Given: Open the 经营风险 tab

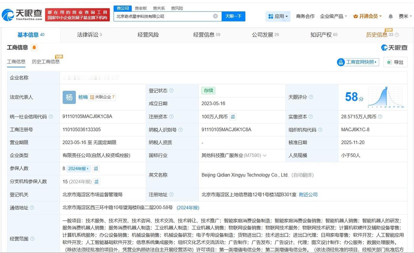Looking at the screenshot, I should tap(148, 35).
